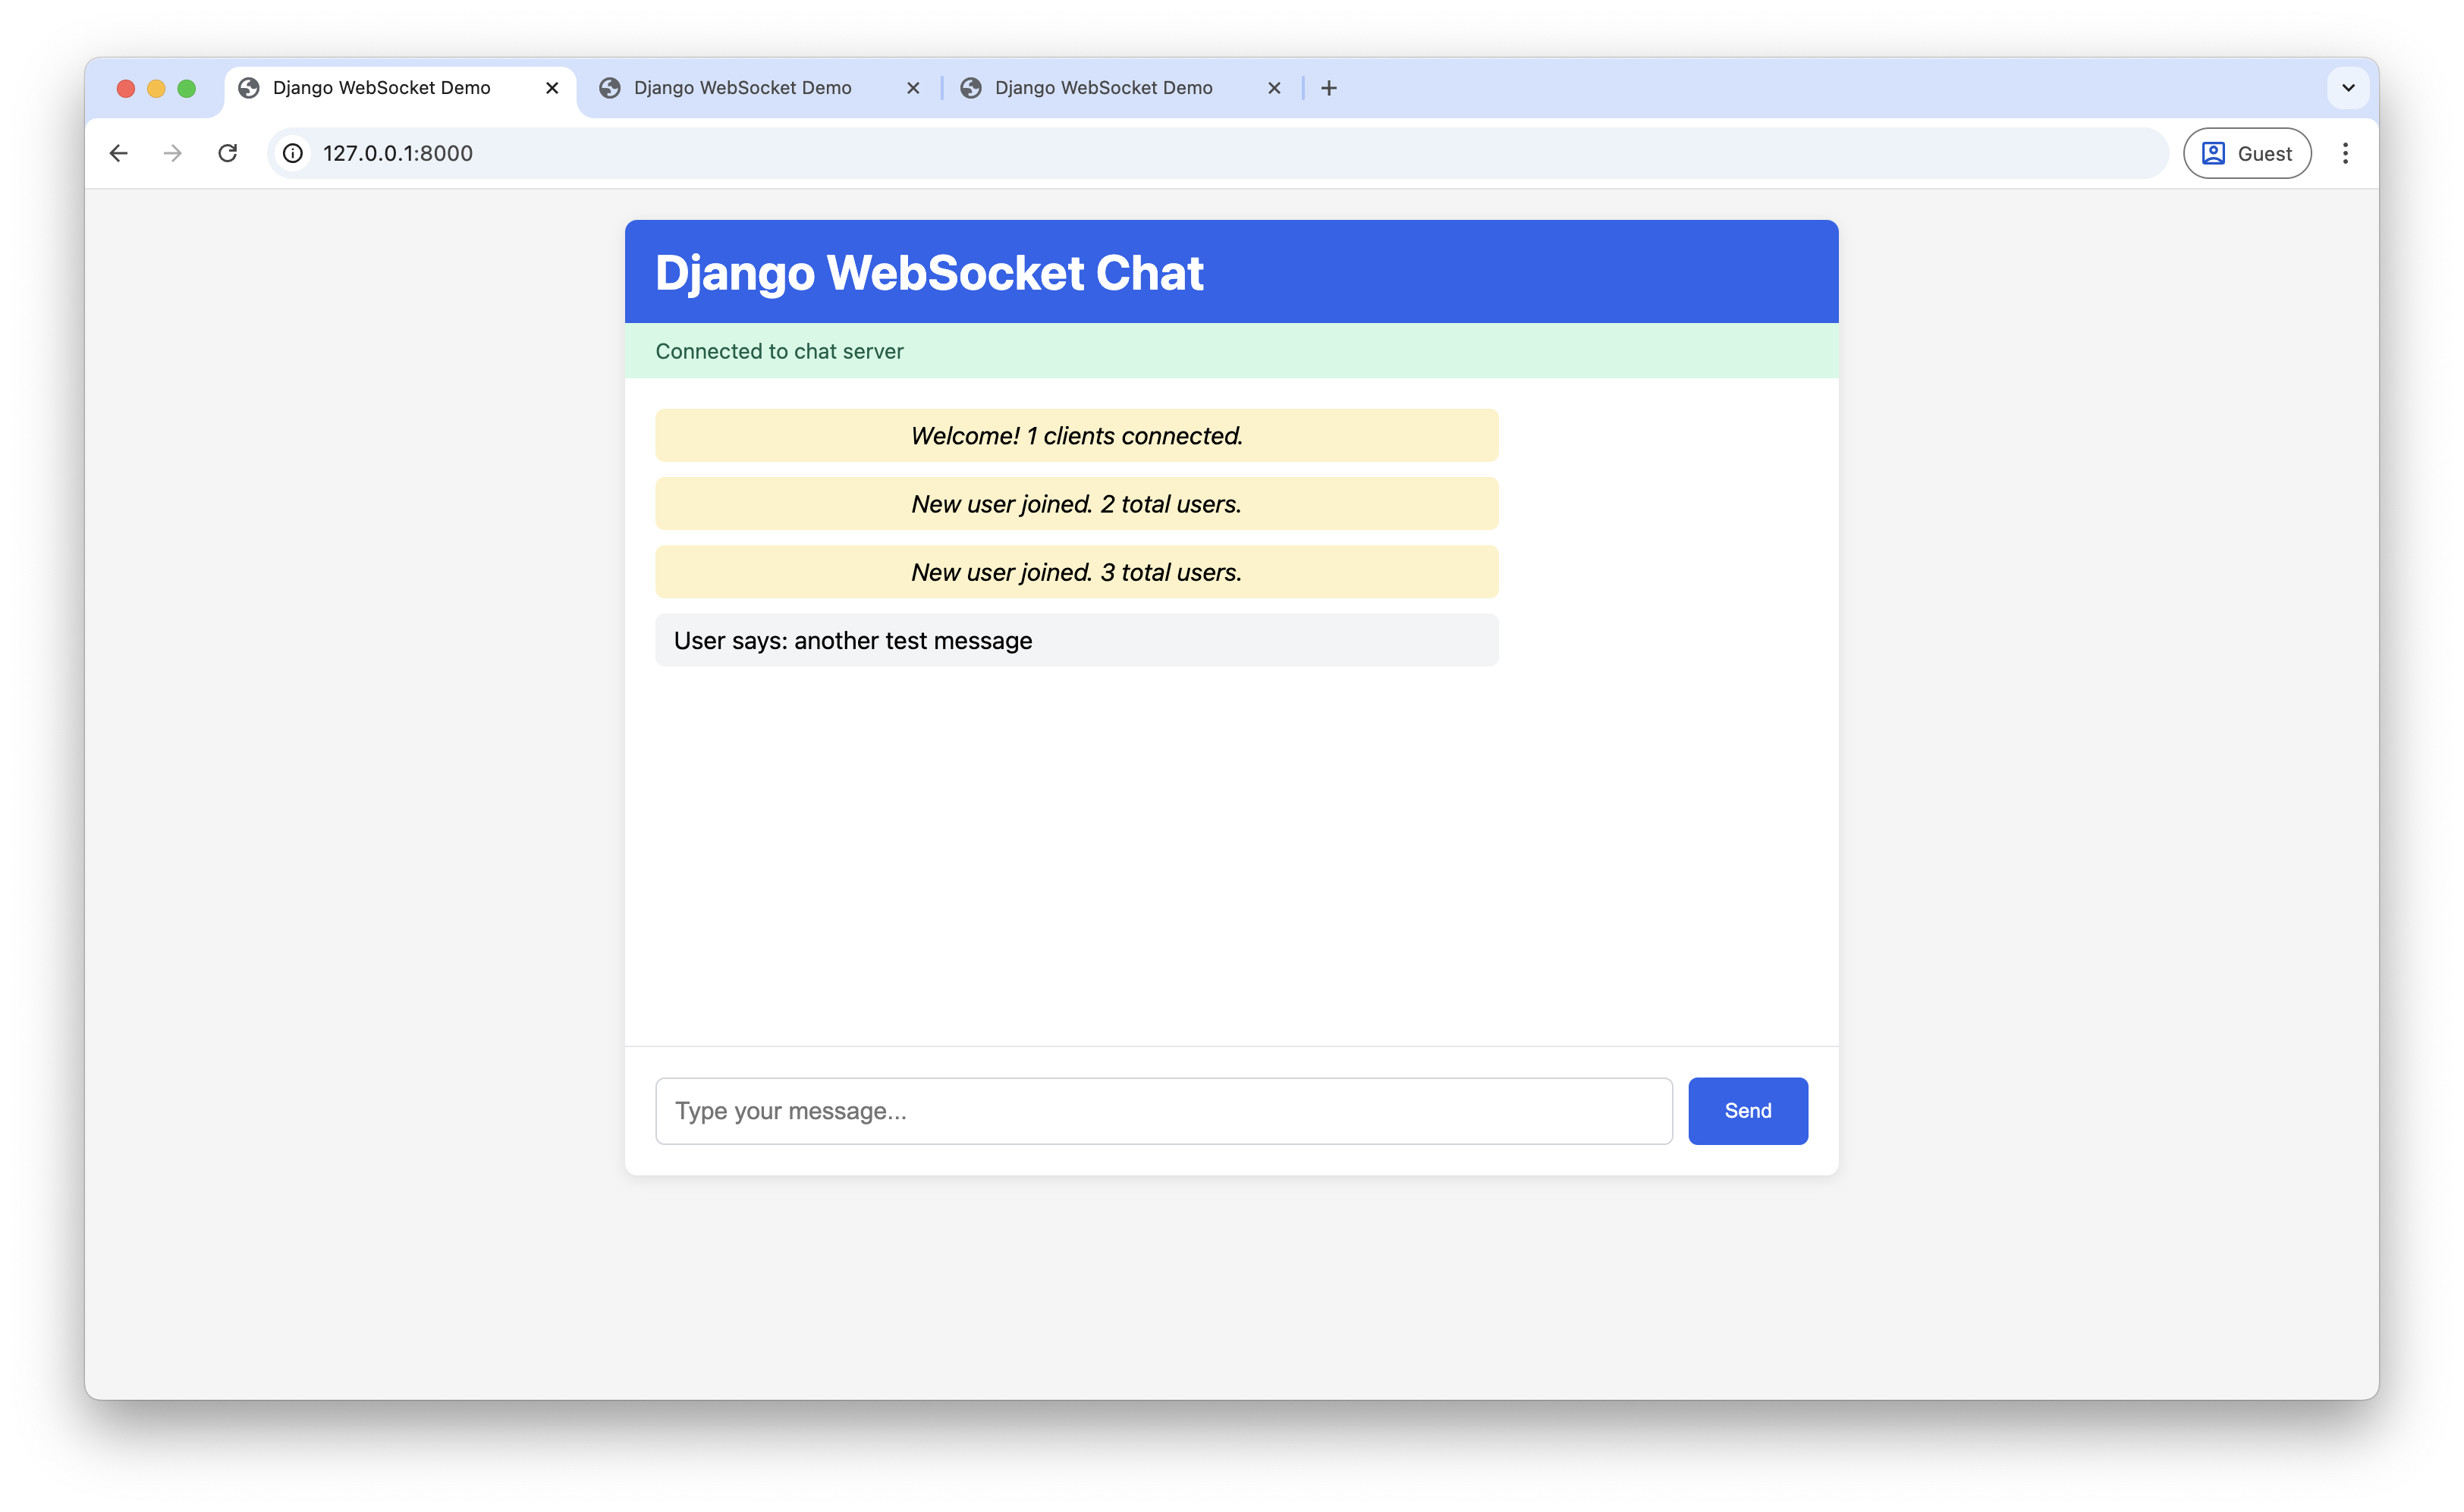Click the green fullscreen window button

point(186,88)
